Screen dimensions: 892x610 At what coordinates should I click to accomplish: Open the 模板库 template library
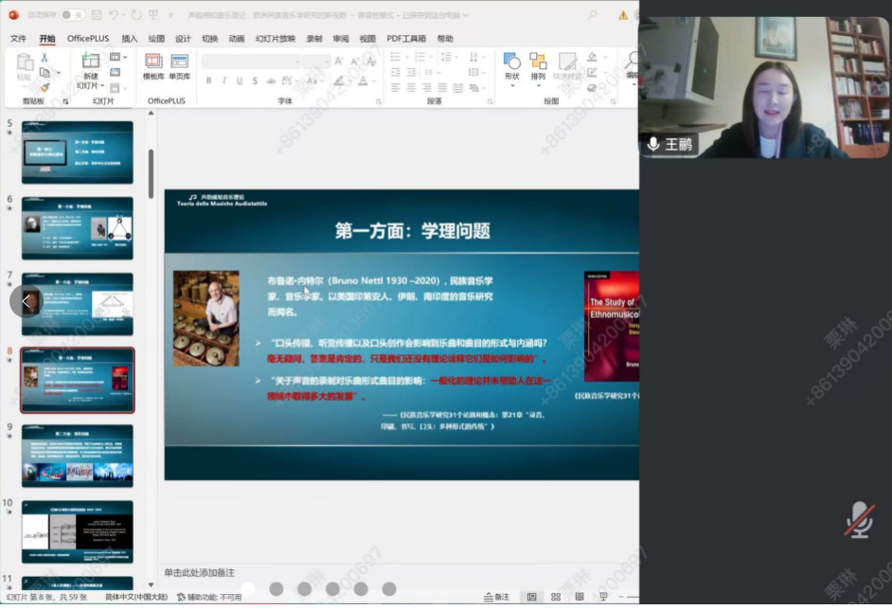[153, 65]
